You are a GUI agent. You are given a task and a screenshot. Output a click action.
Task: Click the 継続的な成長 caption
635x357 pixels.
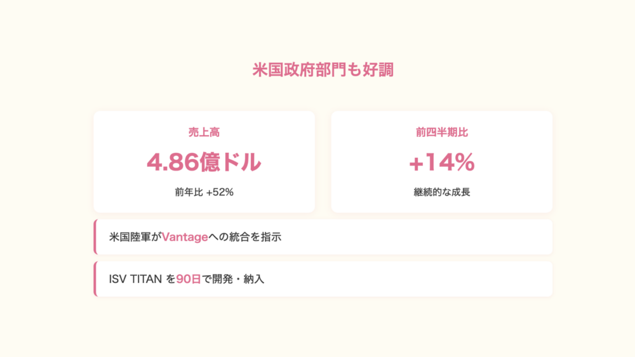point(441,191)
